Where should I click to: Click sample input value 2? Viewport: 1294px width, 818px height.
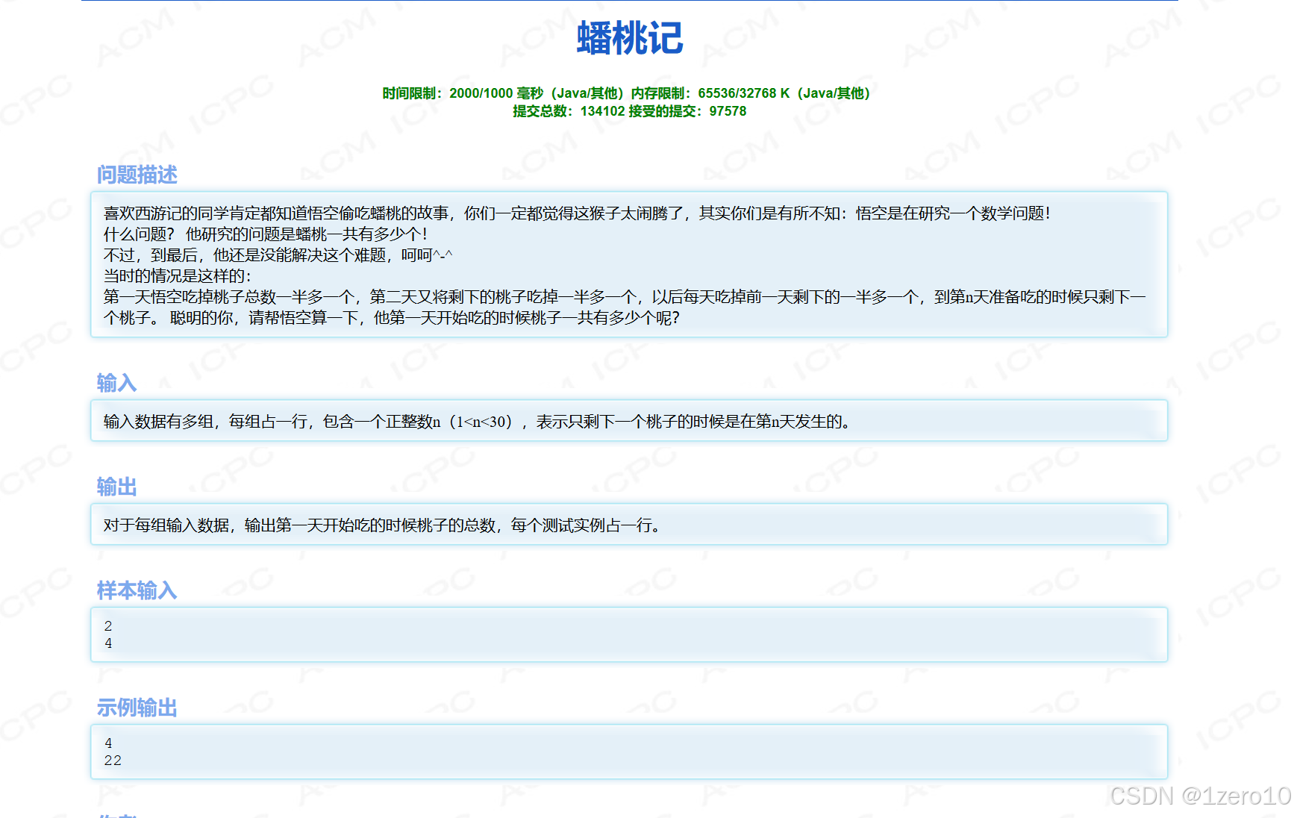click(x=108, y=626)
